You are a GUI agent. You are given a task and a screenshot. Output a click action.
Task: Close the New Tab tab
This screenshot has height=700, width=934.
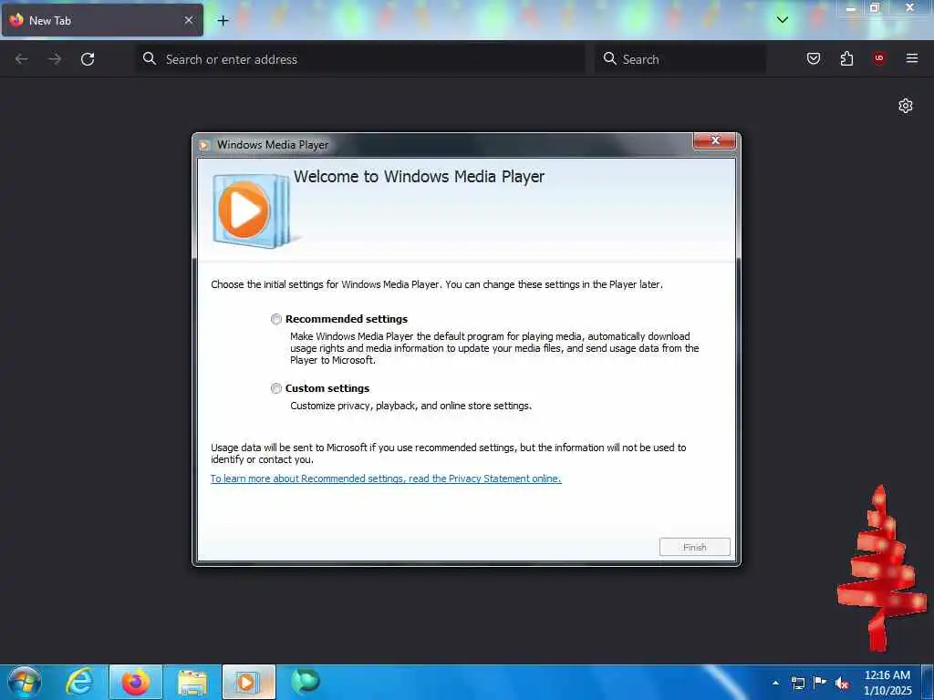tap(189, 20)
